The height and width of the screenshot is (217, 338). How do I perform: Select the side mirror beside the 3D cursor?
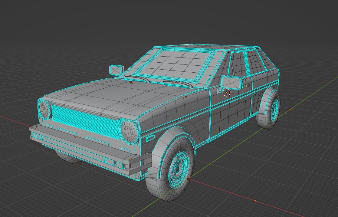231,83
